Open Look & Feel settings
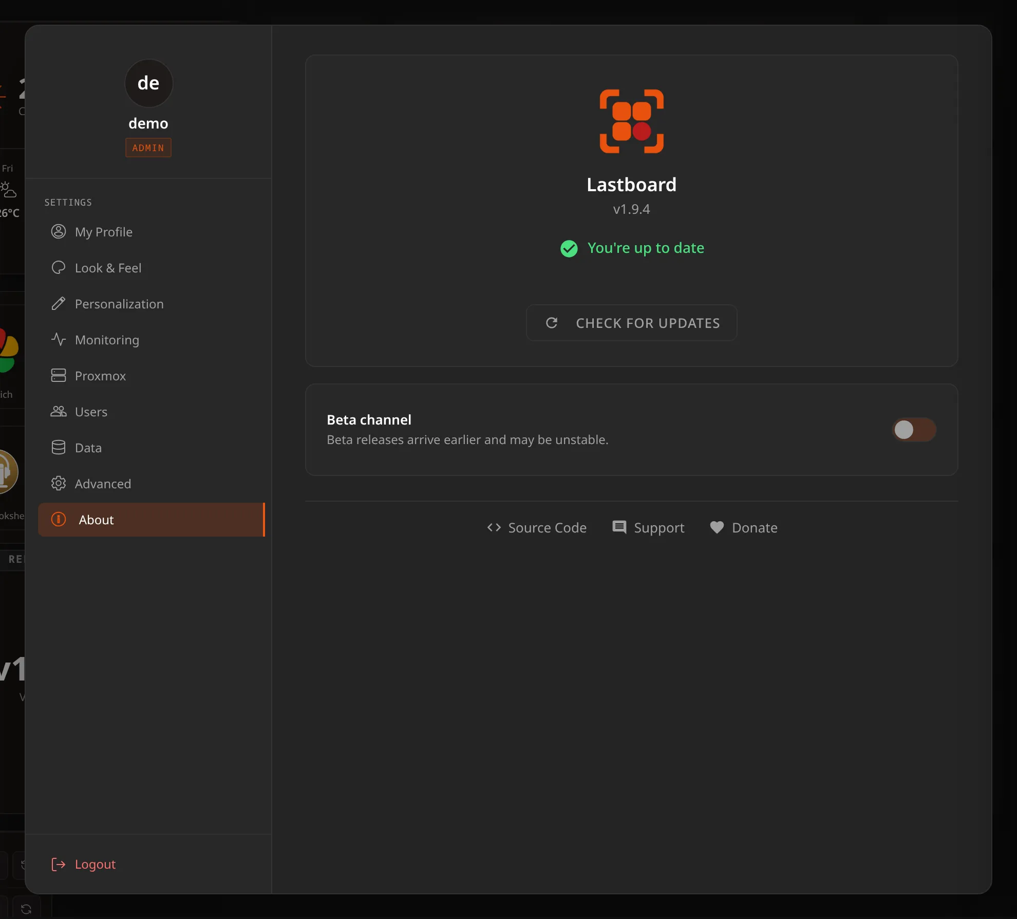 click(x=151, y=268)
